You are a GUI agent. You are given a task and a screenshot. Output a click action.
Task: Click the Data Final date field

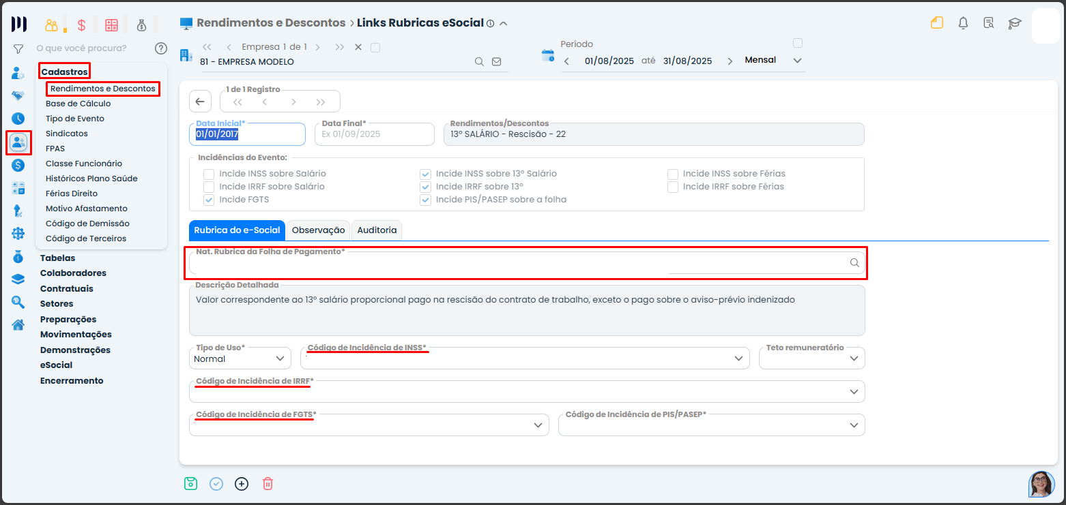click(x=375, y=134)
